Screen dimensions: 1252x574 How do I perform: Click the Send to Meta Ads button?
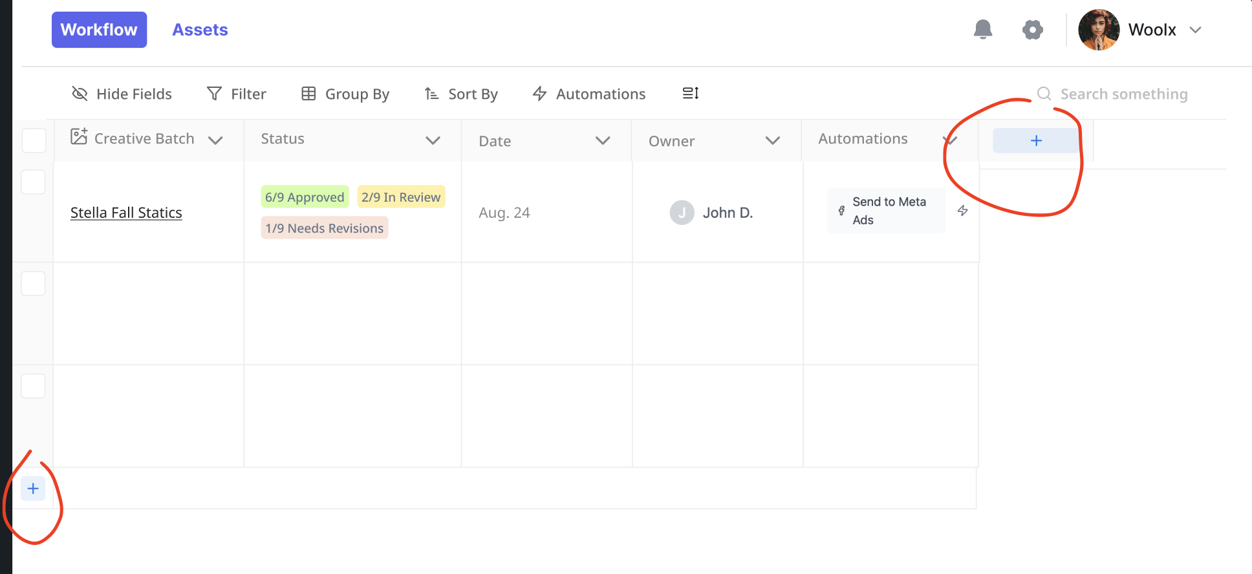(x=886, y=211)
